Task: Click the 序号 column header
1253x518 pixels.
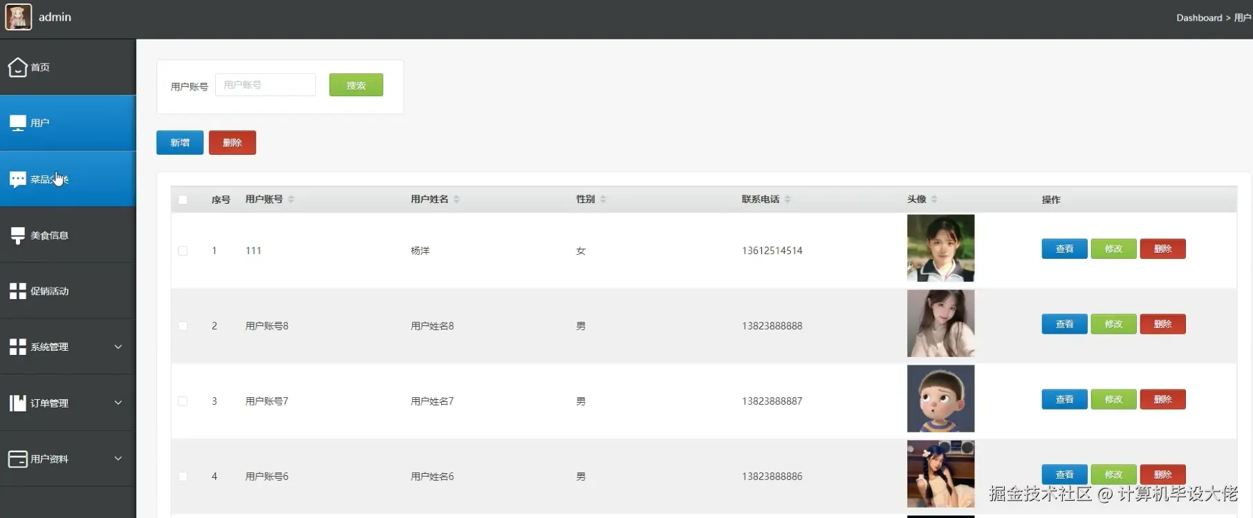Action: (221, 200)
